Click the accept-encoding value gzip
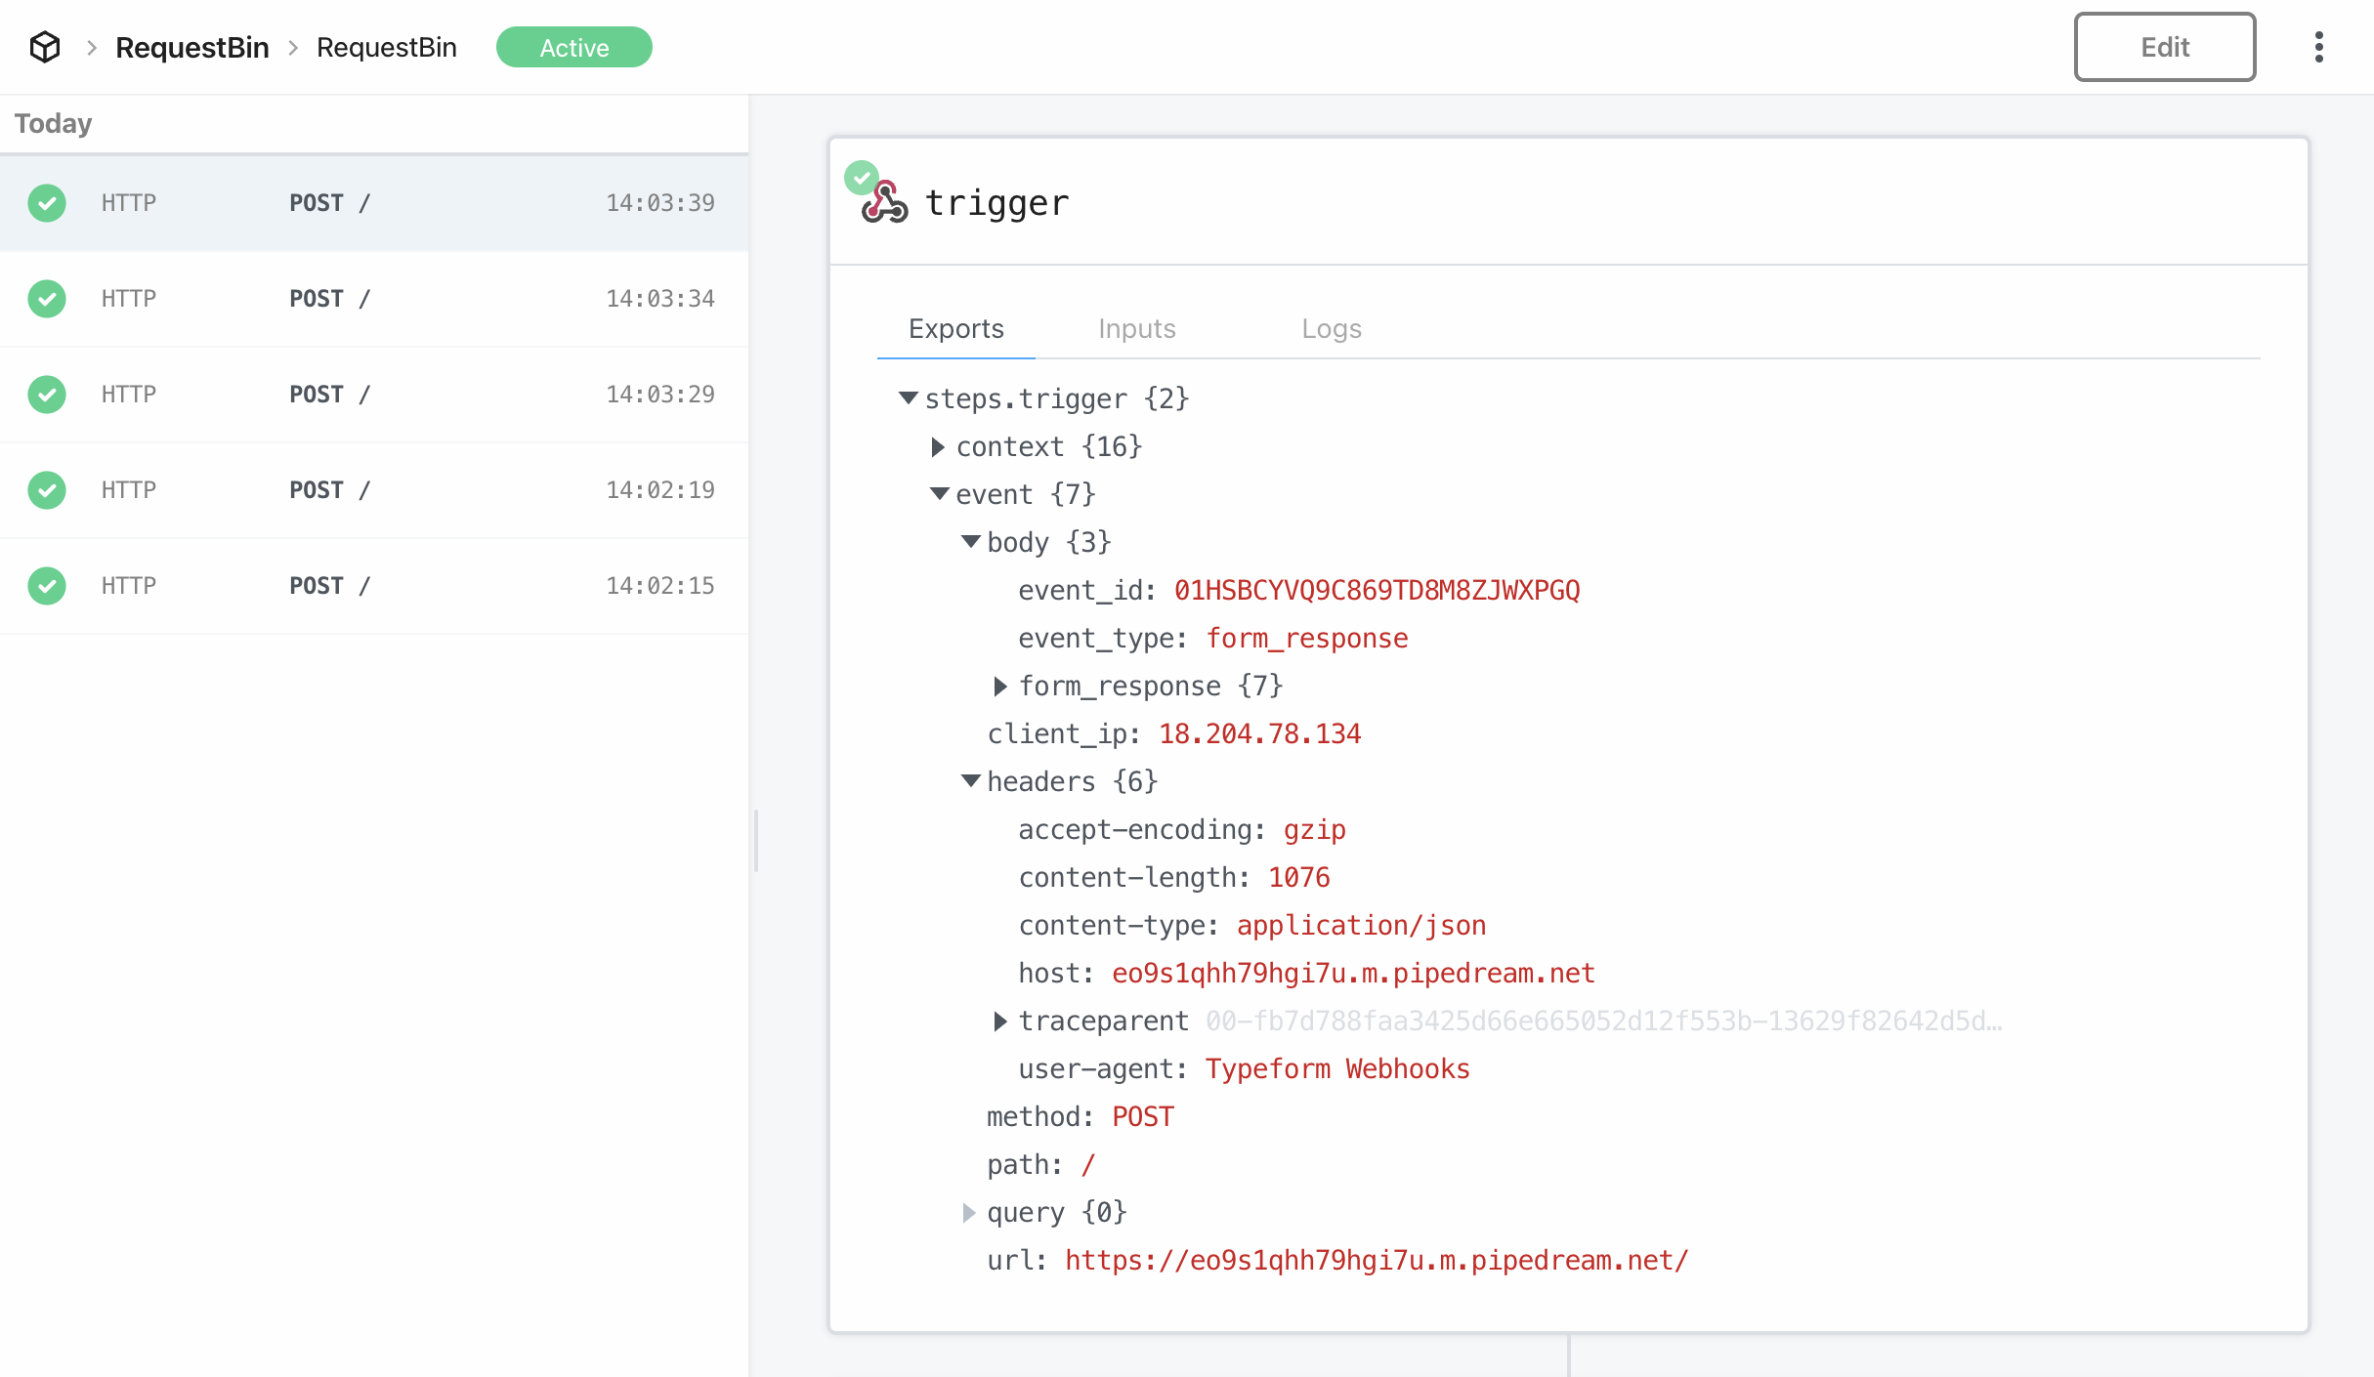The width and height of the screenshot is (2374, 1377). coord(1315,830)
